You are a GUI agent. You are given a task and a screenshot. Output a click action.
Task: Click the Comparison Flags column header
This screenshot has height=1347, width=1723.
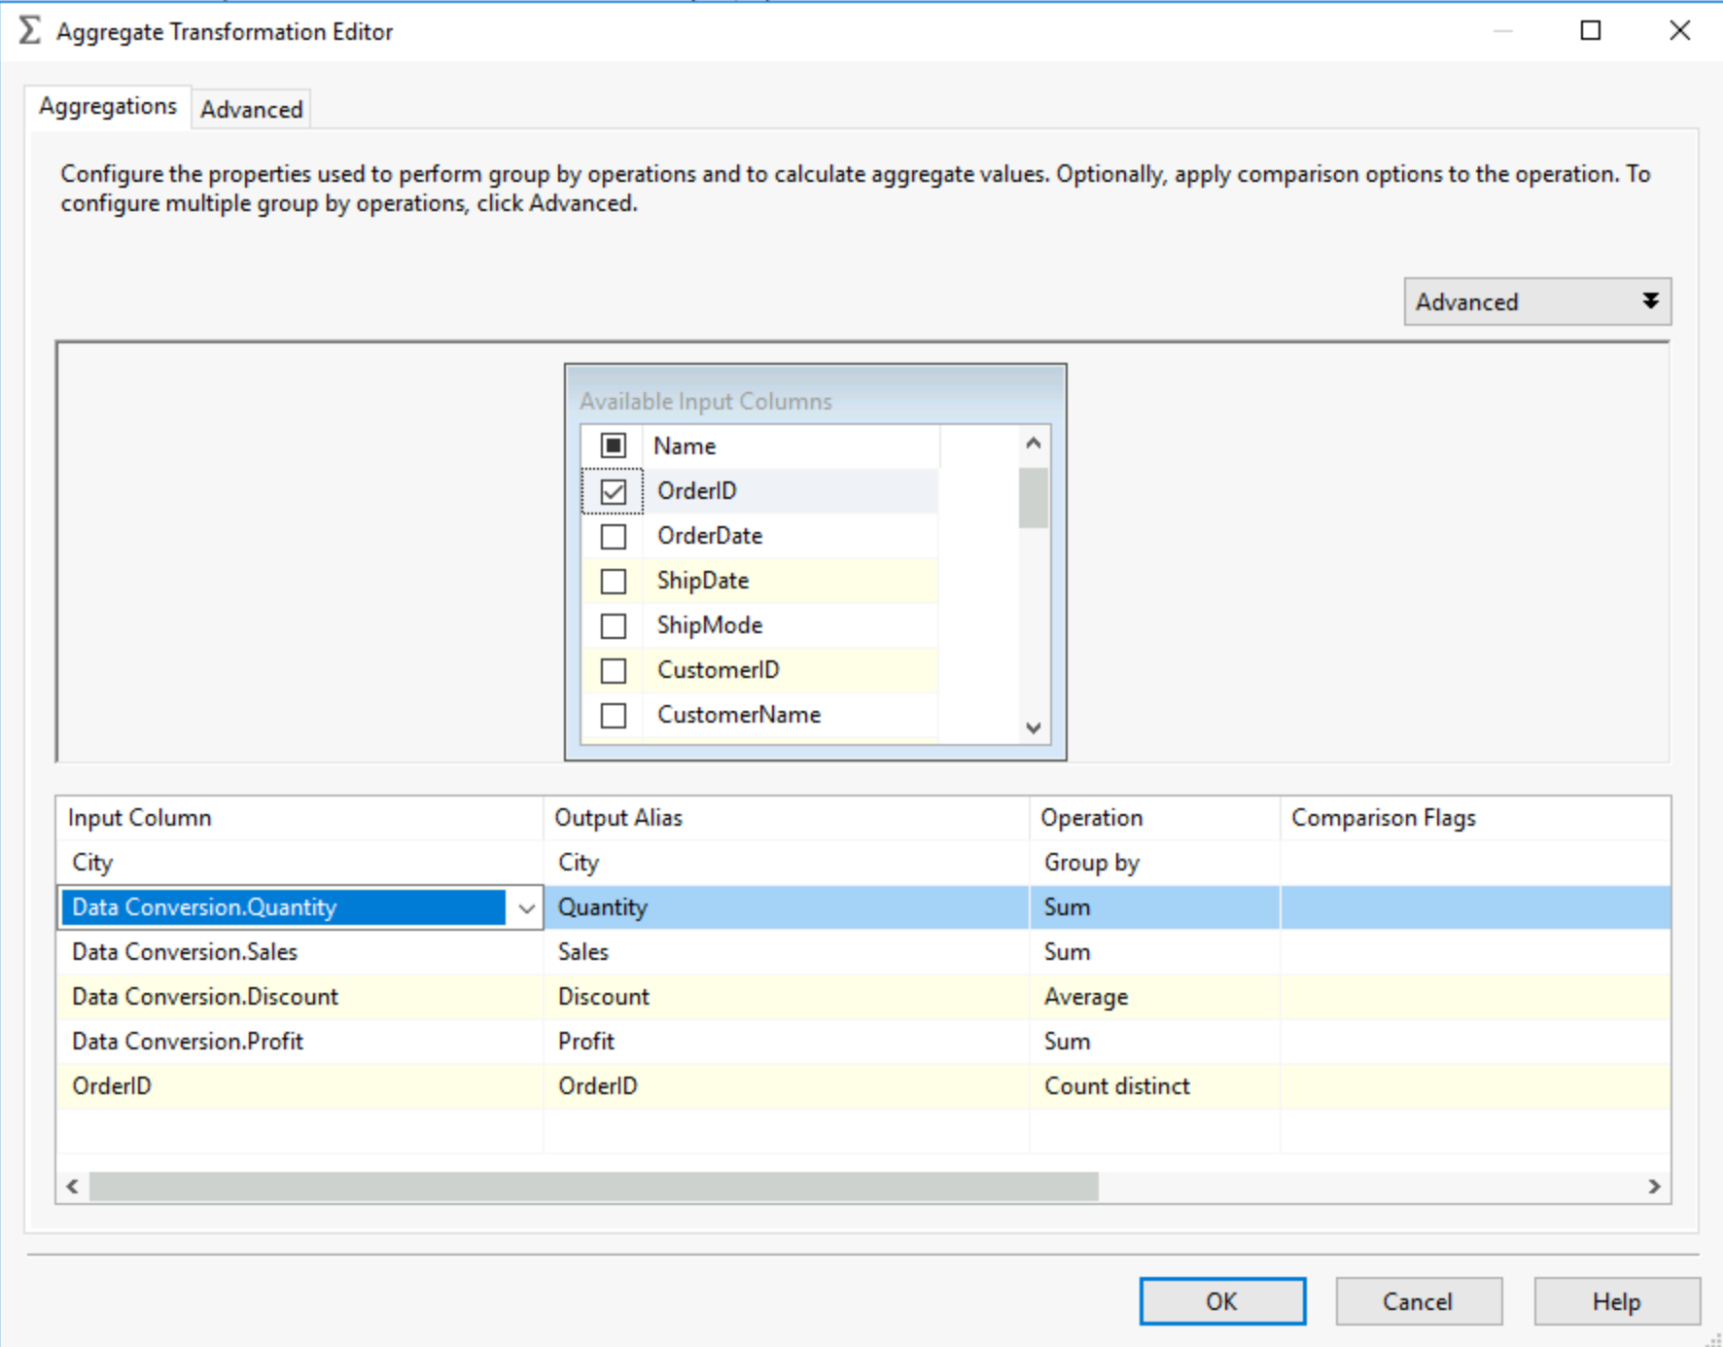(x=1475, y=818)
